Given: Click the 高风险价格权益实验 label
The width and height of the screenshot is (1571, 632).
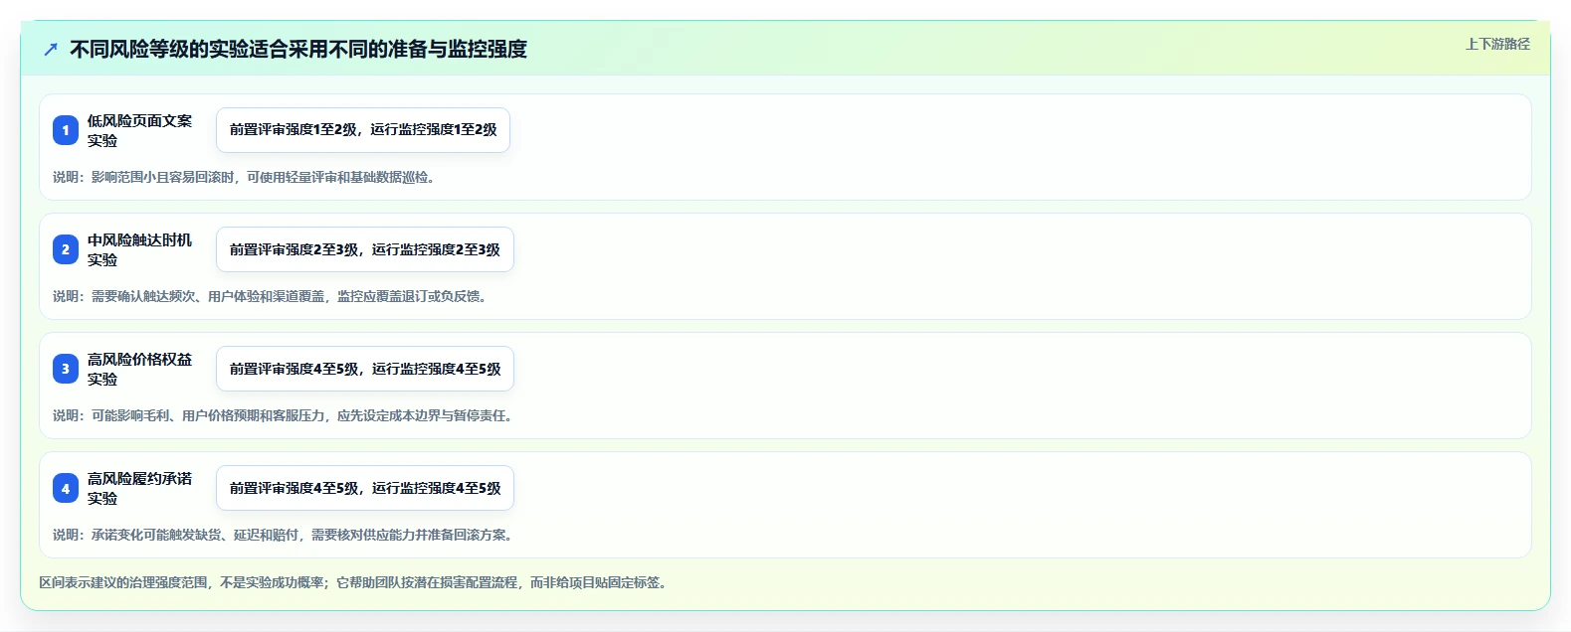Looking at the screenshot, I should (x=139, y=369).
